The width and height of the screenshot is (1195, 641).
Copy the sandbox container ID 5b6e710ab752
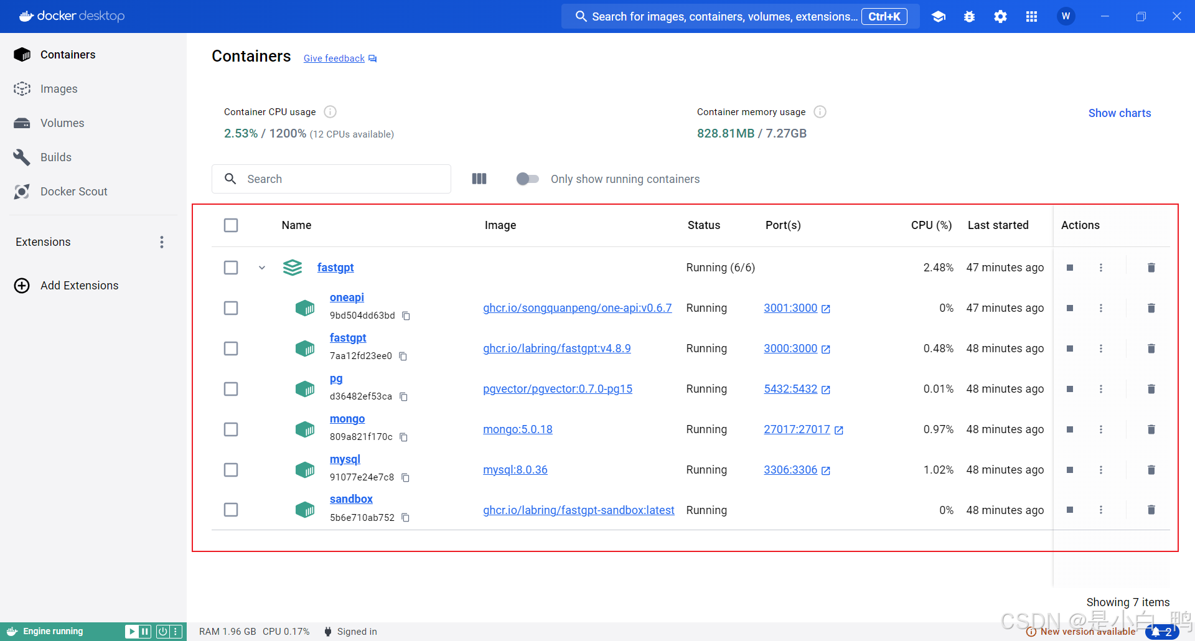405,518
